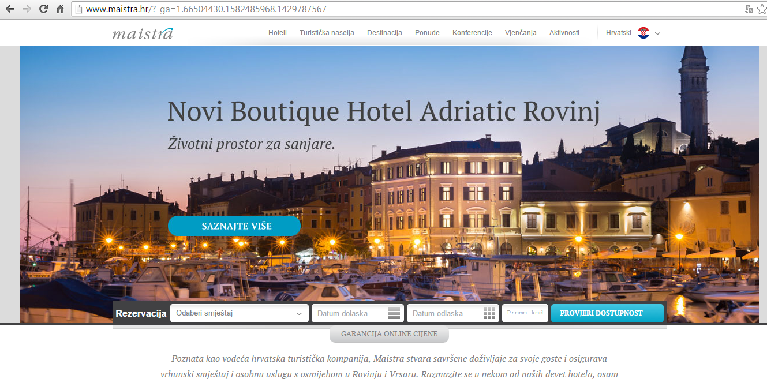Reload the page with refresh icon

[43, 9]
